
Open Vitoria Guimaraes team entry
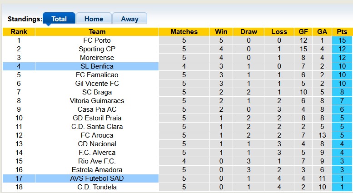[97, 101]
